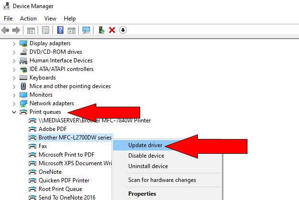Click the Update device driver toolbar icon
Viewport: 299px width, 200px height.
pyautogui.click(x=102, y=30)
